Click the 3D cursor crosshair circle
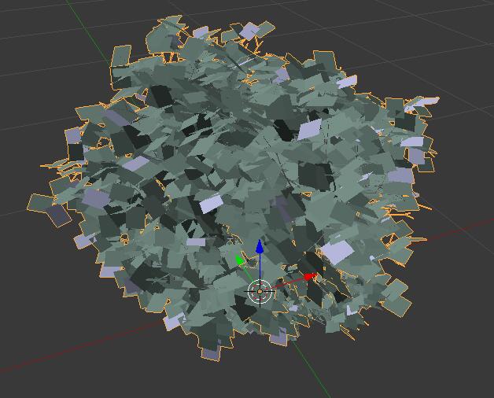Image resolution: width=494 pixels, height=398 pixels. [260, 292]
